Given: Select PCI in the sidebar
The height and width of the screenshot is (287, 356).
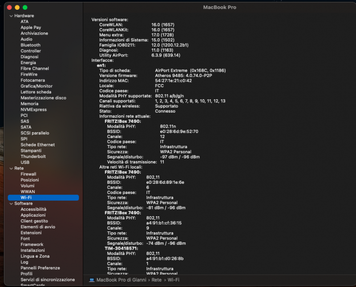Looking at the screenshot, I should click(x=24, y=116).
